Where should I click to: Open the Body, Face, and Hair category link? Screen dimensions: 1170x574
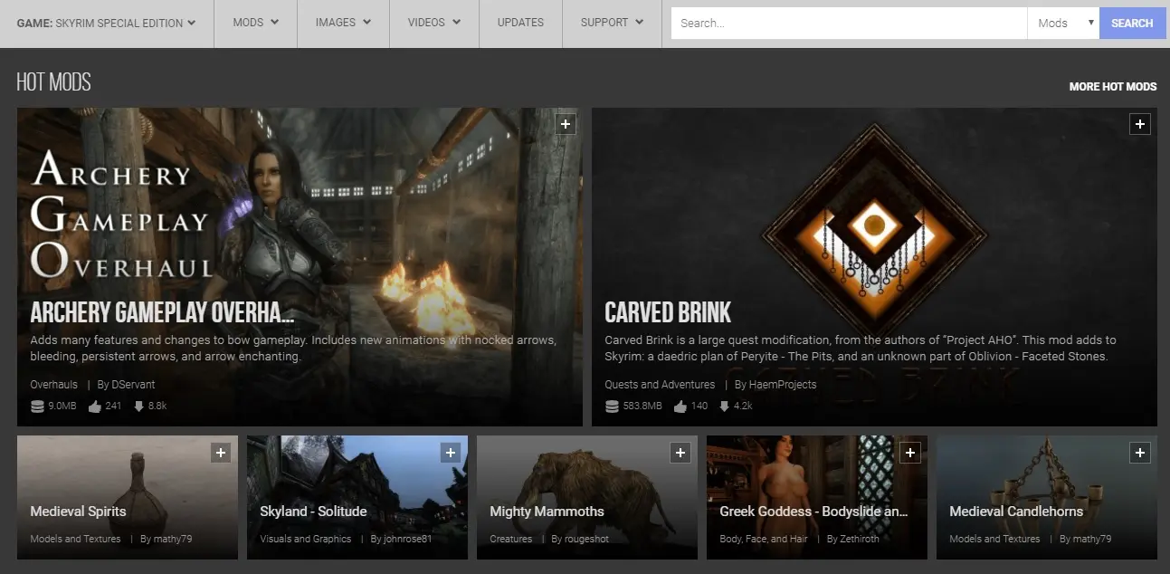pyautogui.click(x=764, y=539)
